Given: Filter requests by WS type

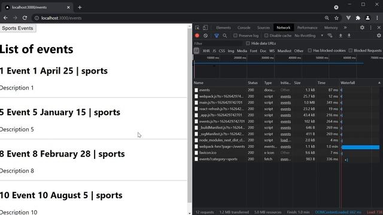Looking at the screenshot, I should click(x=272, y=51).
